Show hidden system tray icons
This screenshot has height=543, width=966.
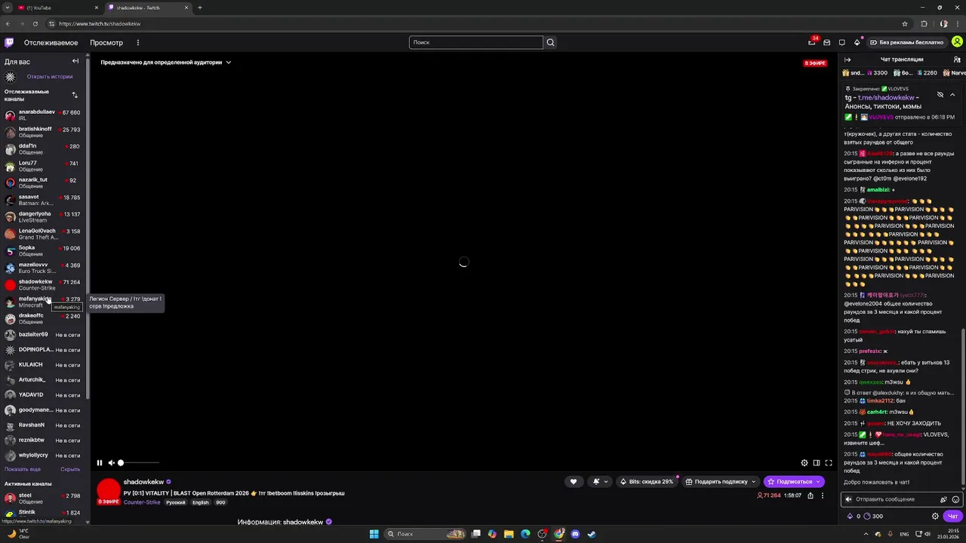[866, 534]
